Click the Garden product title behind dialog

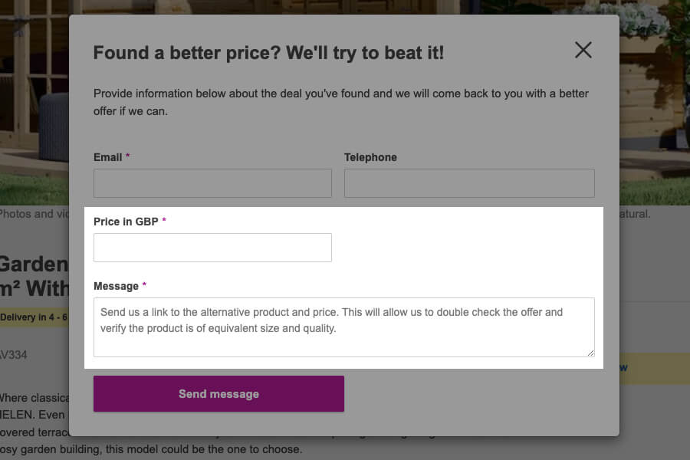pos(34,264)
